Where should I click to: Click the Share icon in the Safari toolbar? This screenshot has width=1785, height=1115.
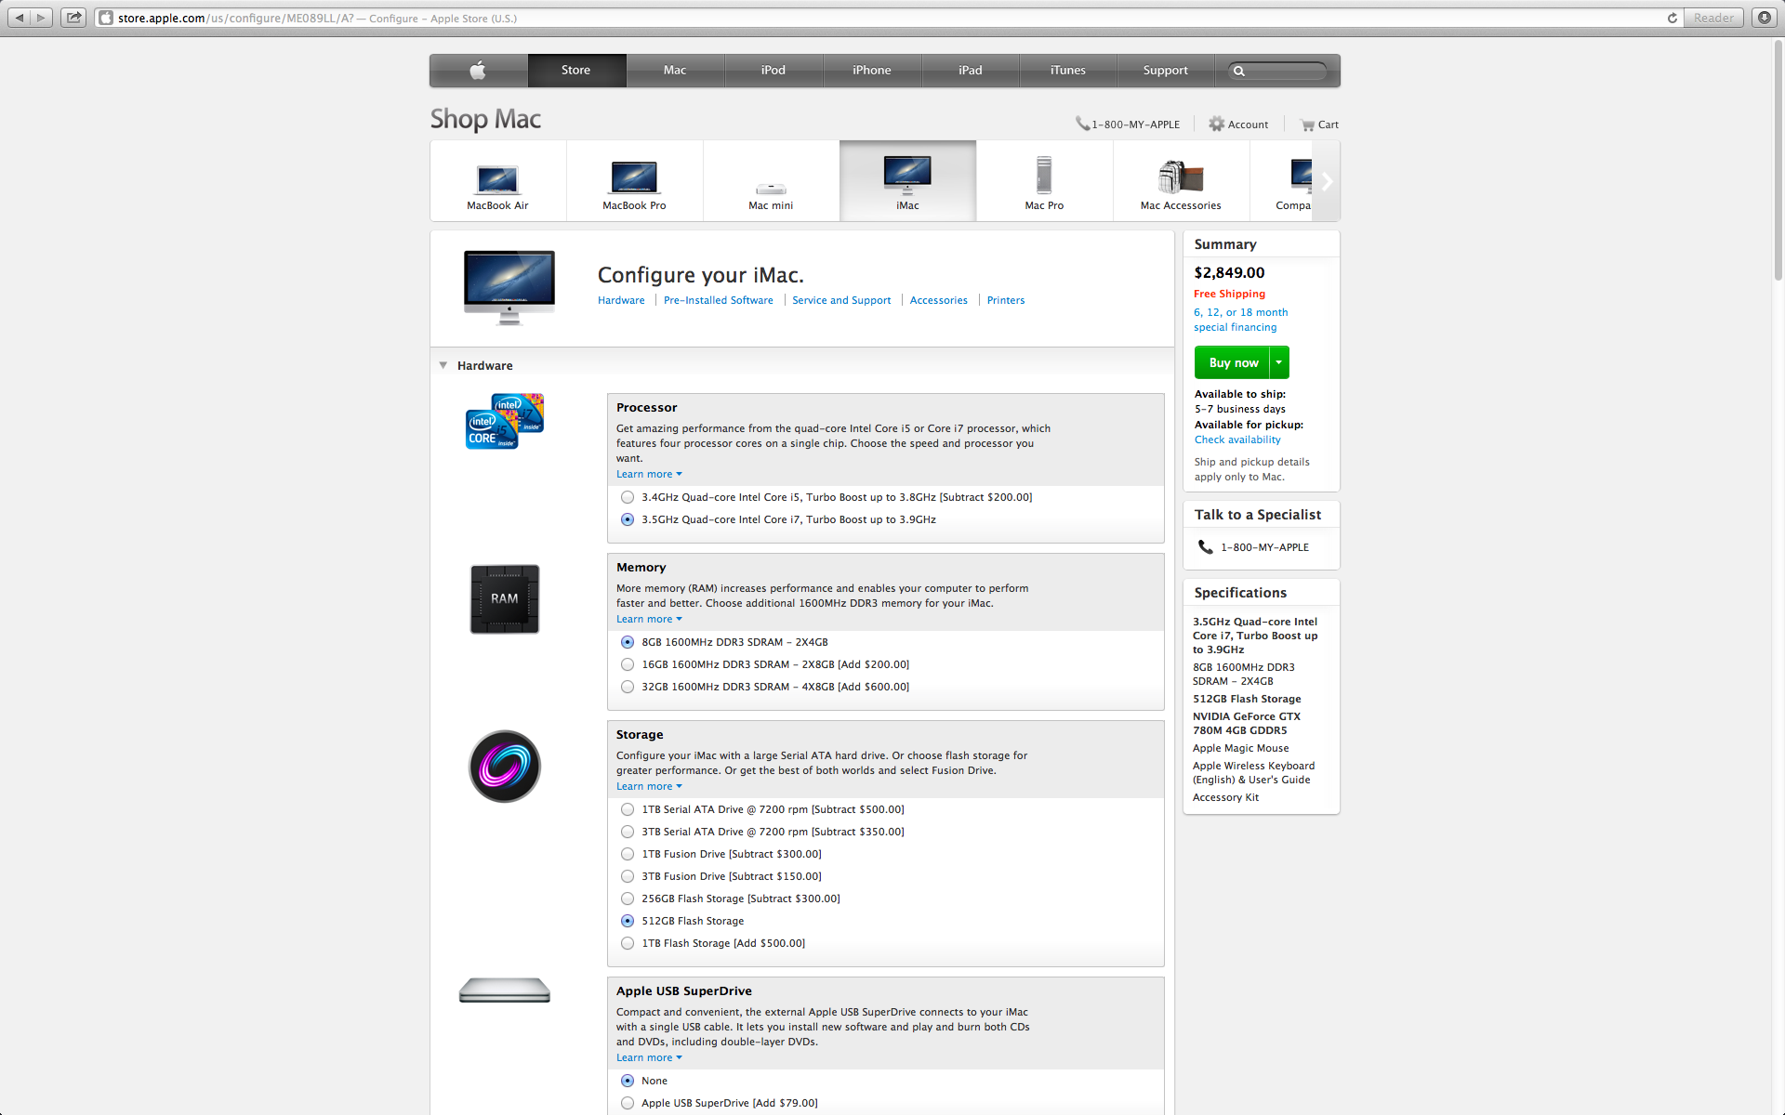click(73, 18)
